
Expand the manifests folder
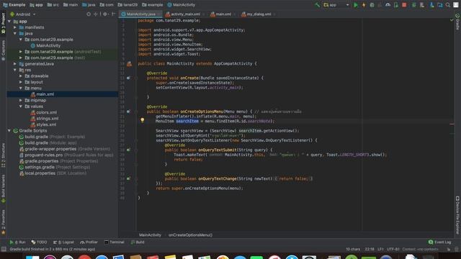pyautogui.click(x=15, y=27)
